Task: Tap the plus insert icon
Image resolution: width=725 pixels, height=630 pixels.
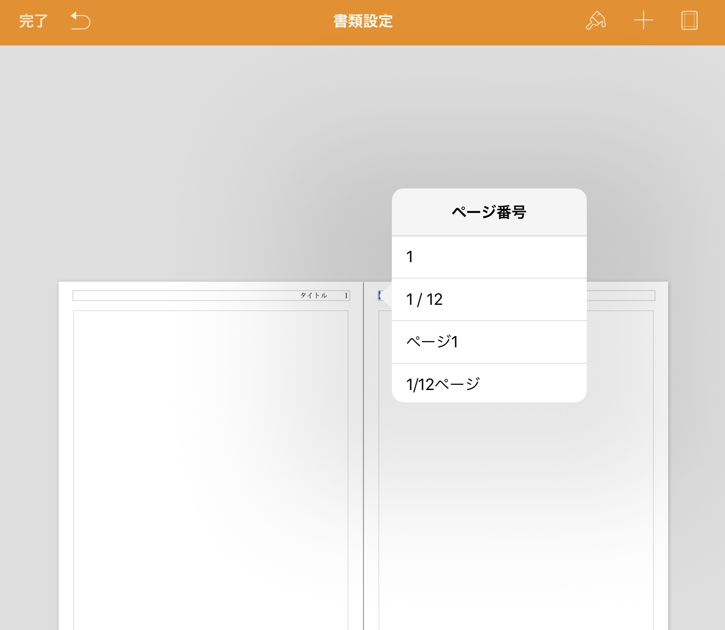Action: [x=643, y=21]
